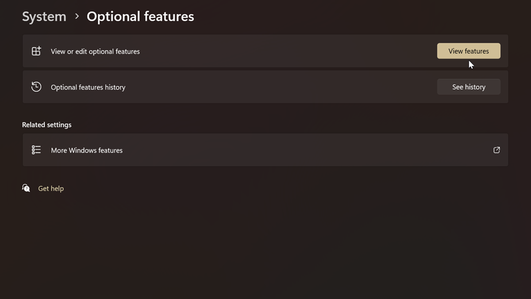
Task: Click the Related settings heading
Action: click(x=46, y=125)
